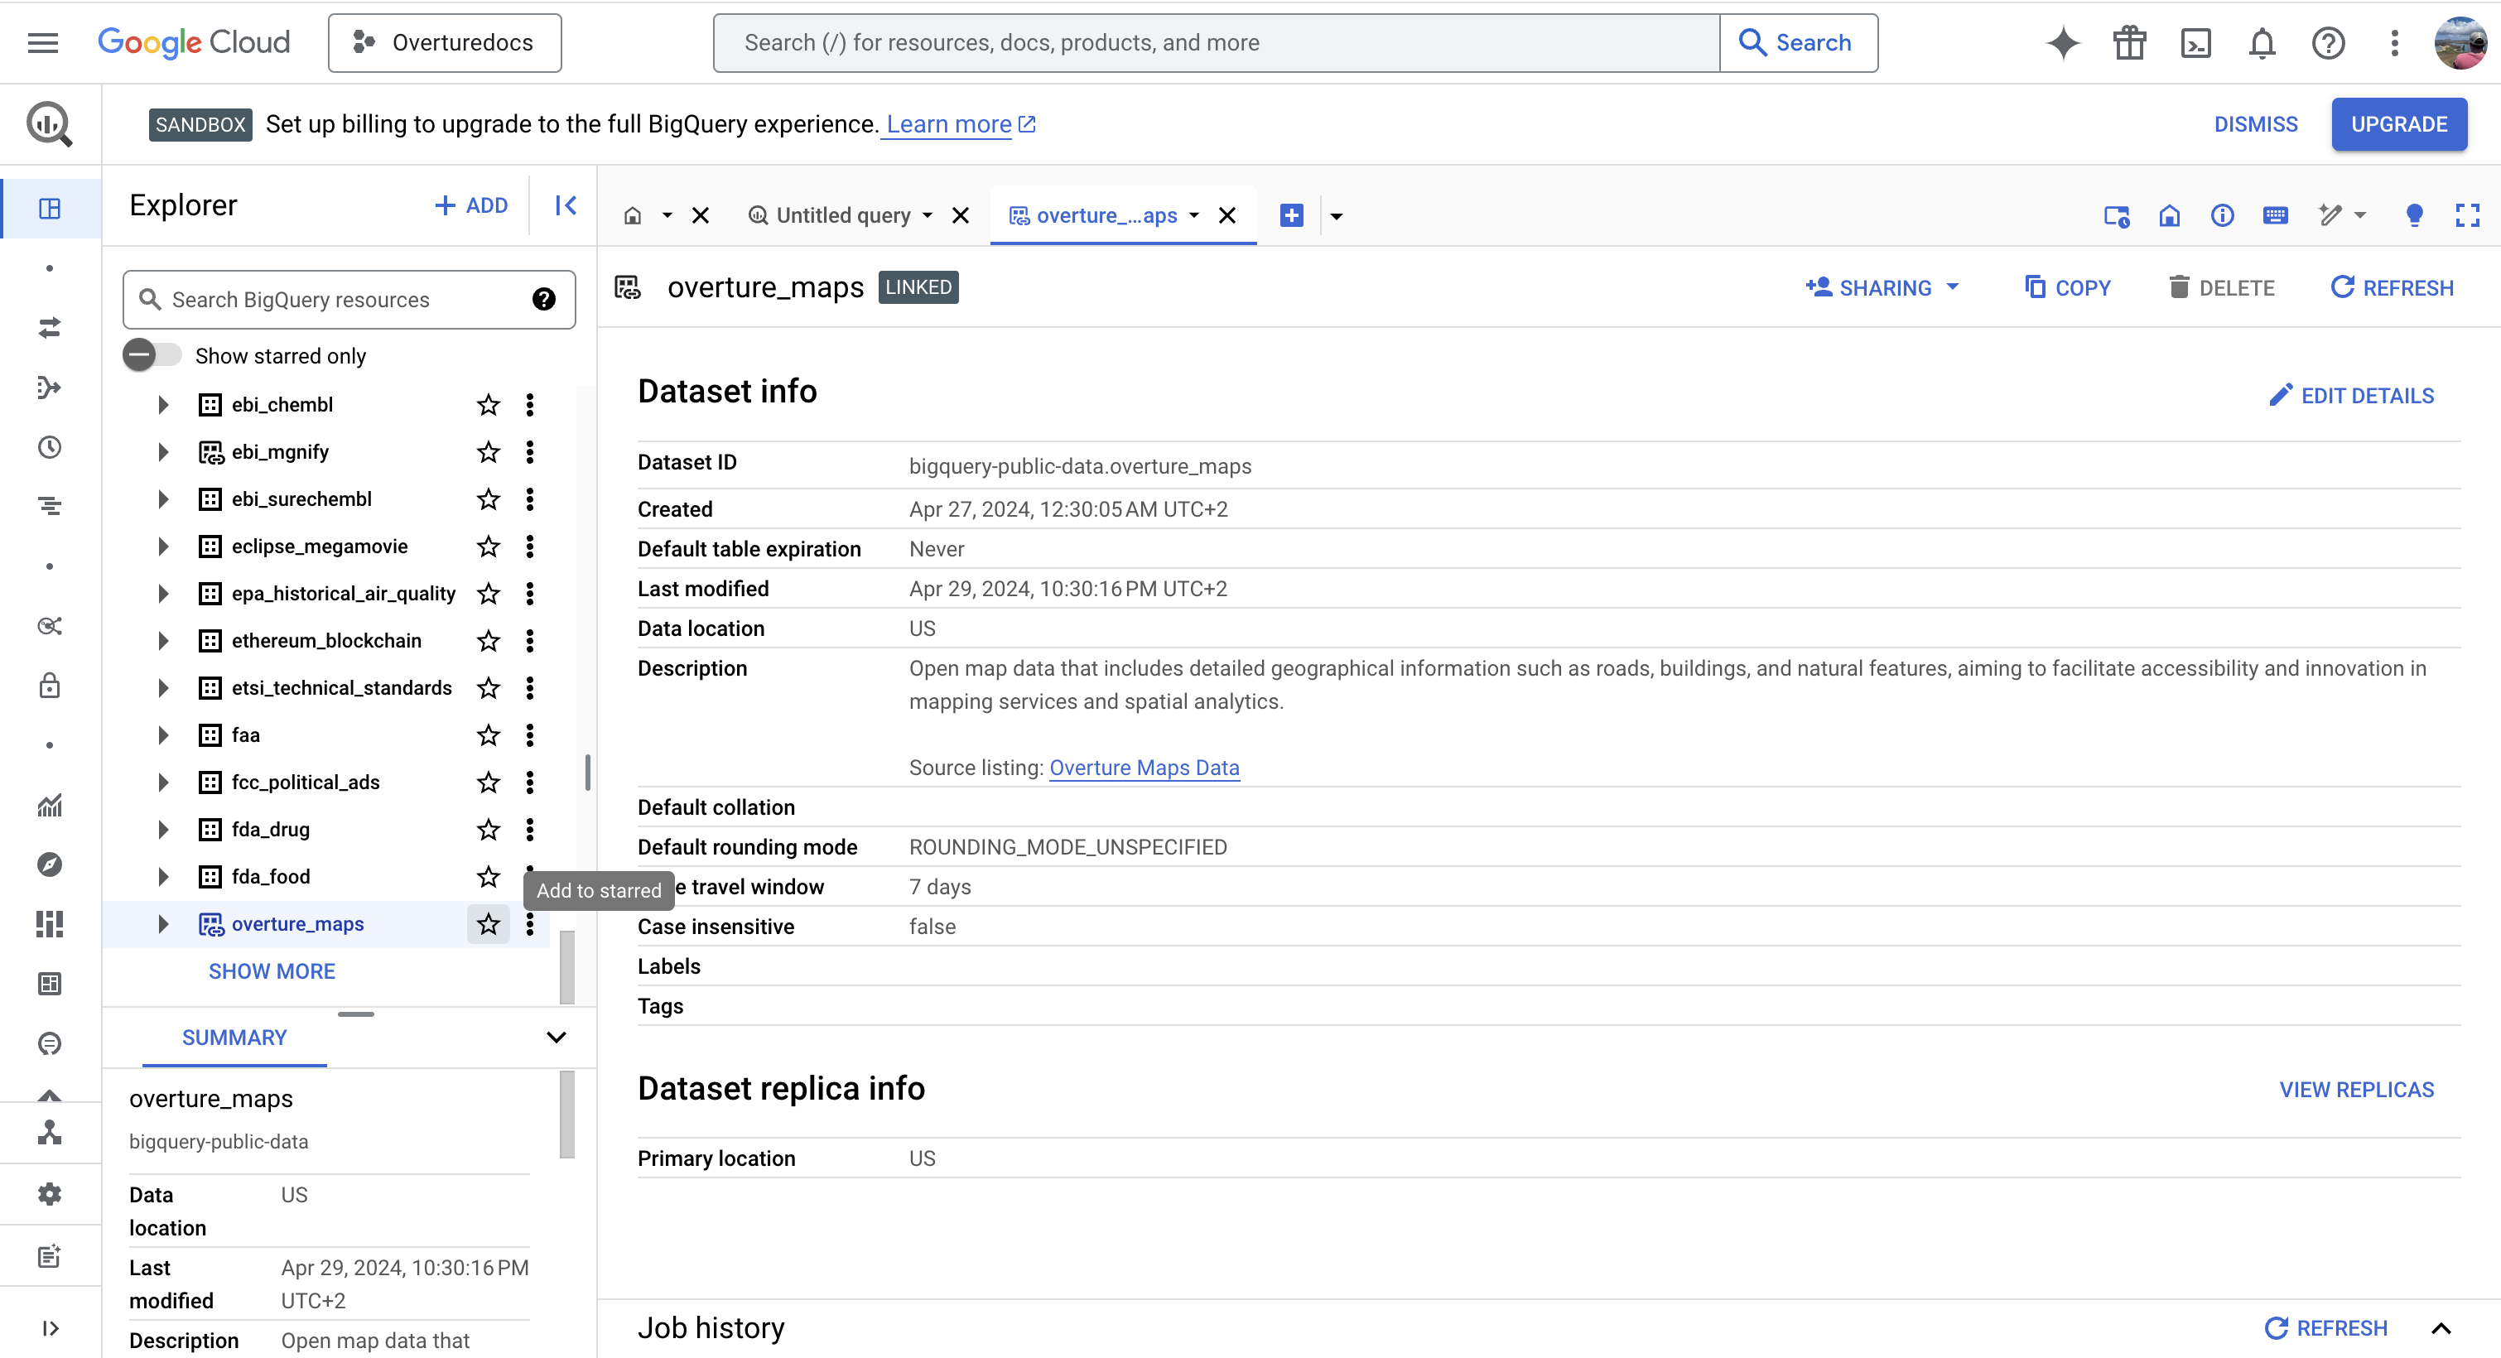The width and height of the screenshot is (2501, 1358).
Task: Open the dataset info circle icon
Action: (x=2221, y=215)
